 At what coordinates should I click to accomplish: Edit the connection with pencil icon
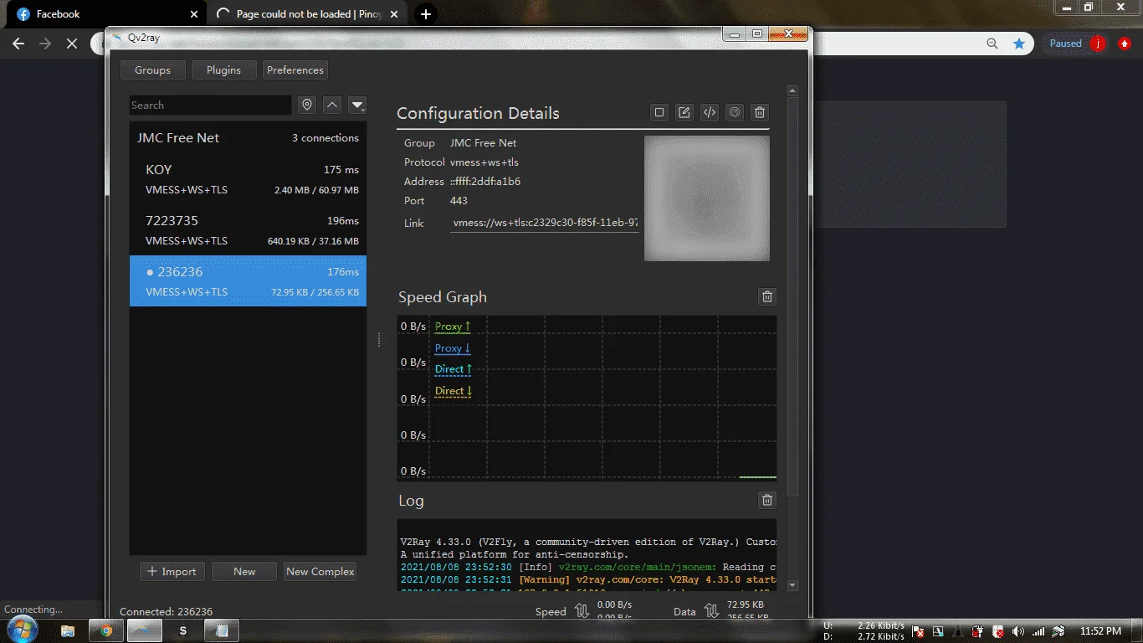point(684,112)
